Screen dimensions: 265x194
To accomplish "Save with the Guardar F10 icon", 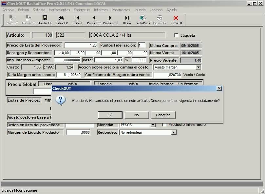I will [45, 18].
